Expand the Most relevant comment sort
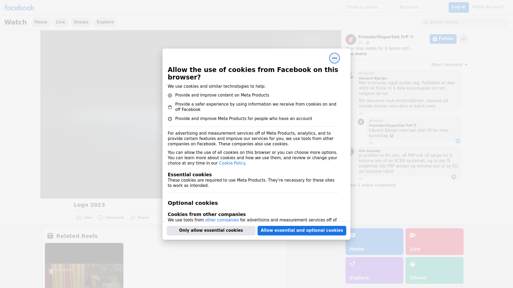 (449, 65)
